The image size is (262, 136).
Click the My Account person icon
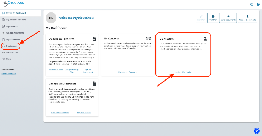(205, 39)
